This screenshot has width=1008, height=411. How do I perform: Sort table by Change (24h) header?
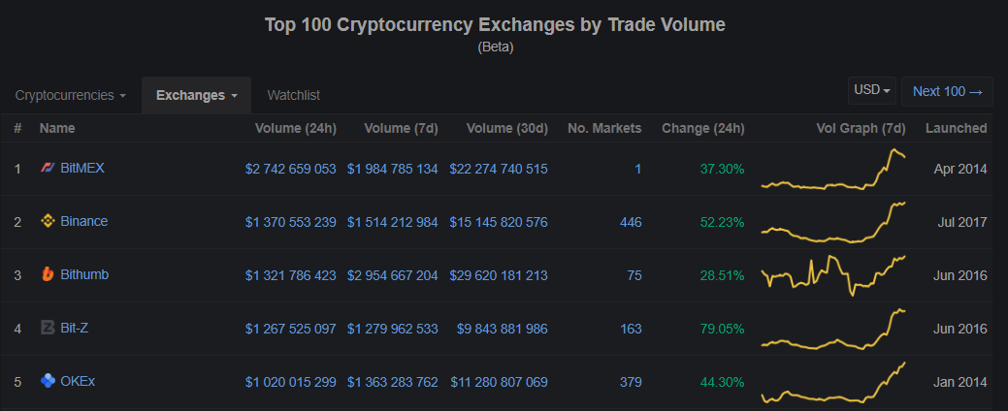(703, 128)
